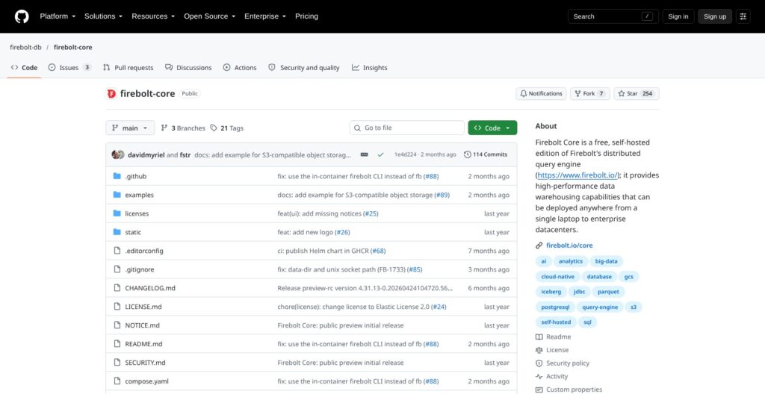Click the green commit status checkmark

[380, 154]
